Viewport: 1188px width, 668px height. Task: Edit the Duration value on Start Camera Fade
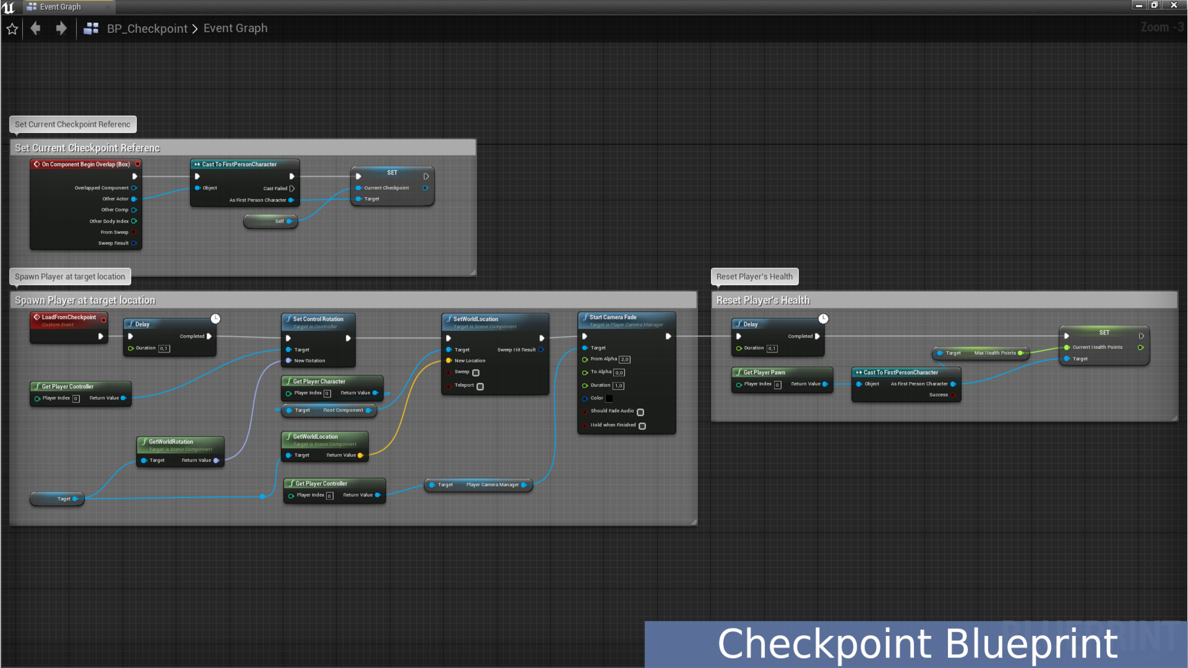pos(619,385)
